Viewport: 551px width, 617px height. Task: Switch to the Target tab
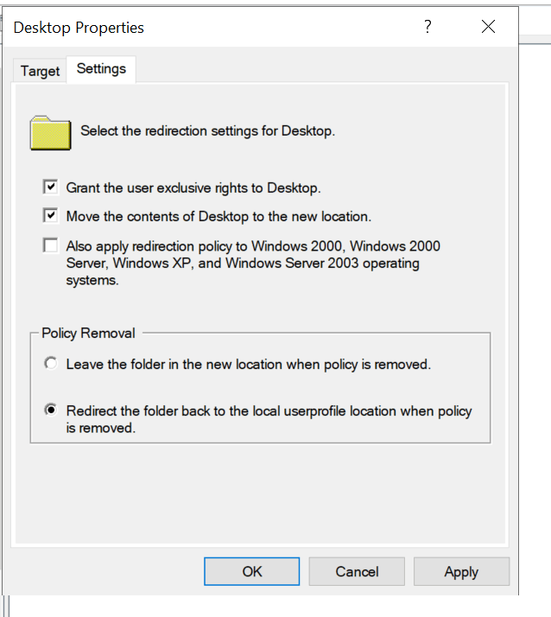pos(40,71)
